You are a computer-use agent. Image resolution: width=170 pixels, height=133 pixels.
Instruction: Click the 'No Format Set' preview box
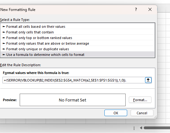pyautogui.click(x=72, y=100)
